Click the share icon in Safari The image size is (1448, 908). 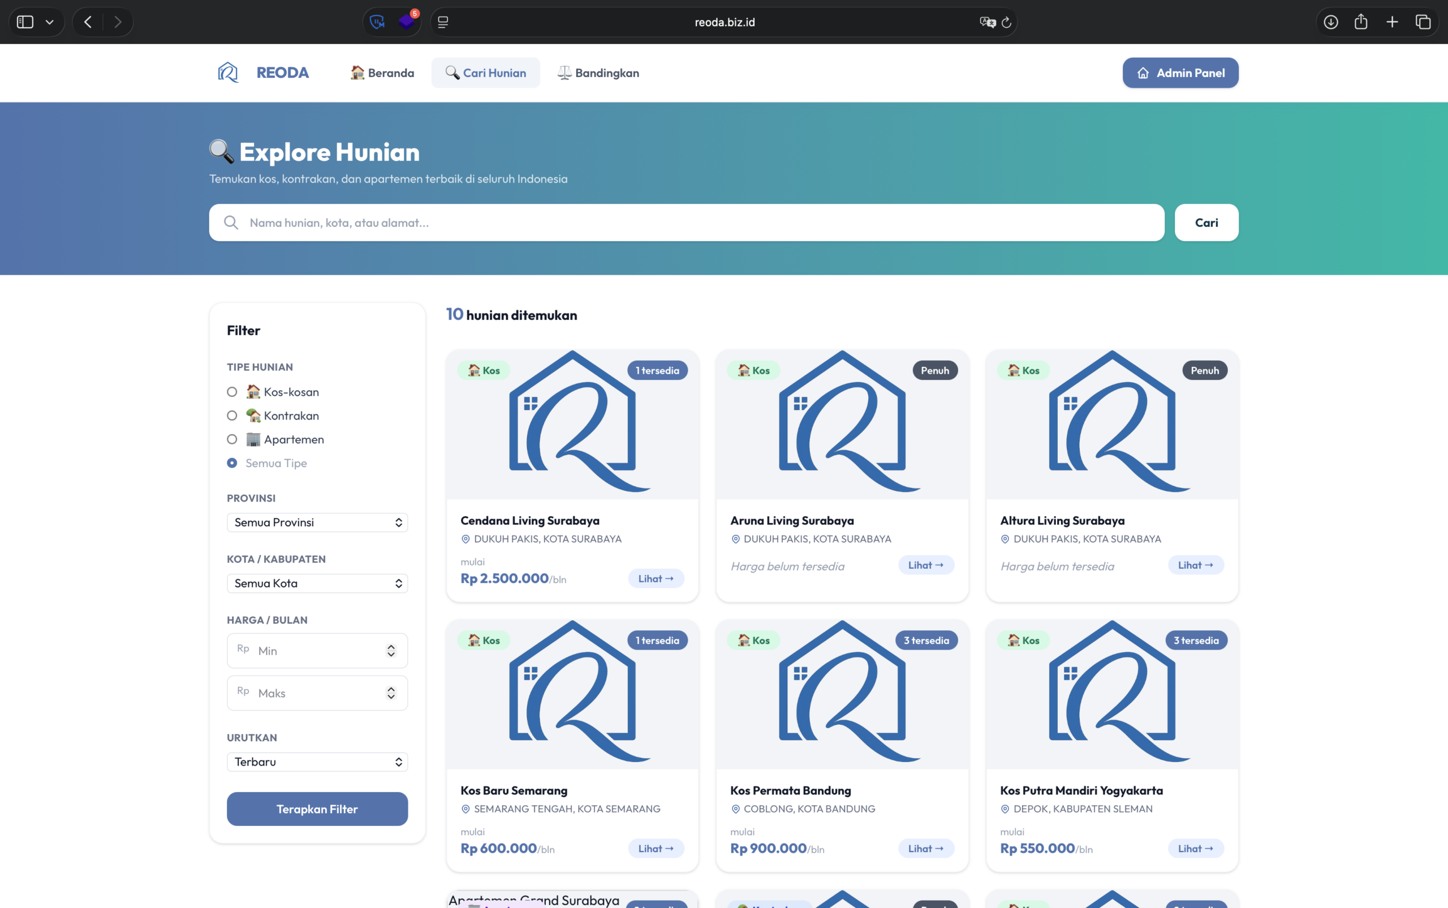1361,22
